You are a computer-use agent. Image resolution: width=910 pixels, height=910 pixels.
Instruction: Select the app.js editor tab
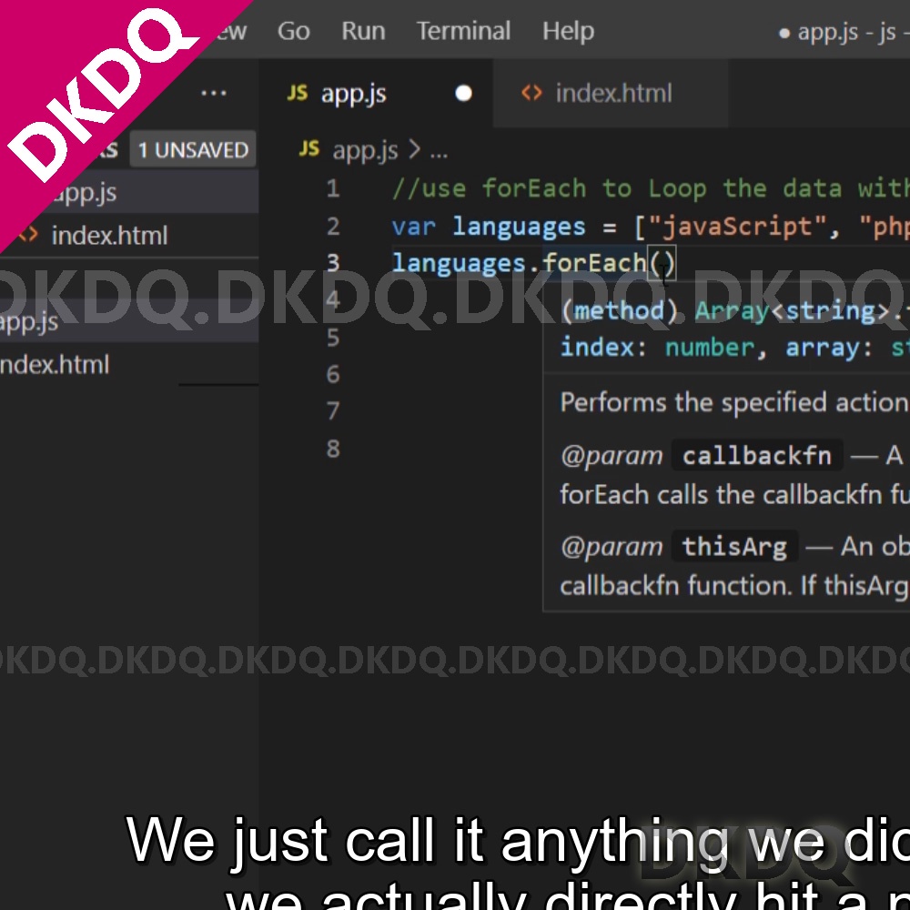353,93
